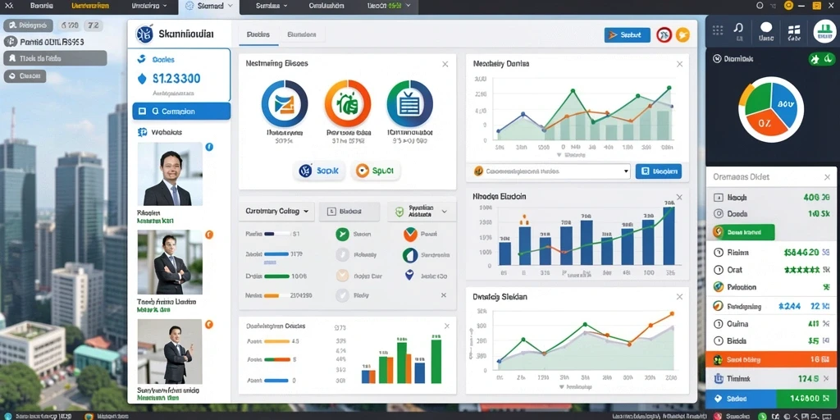The width and height of the screenshot is (840, 420).
Task: Click the blue donut chart icon
Action: point(285,104)
